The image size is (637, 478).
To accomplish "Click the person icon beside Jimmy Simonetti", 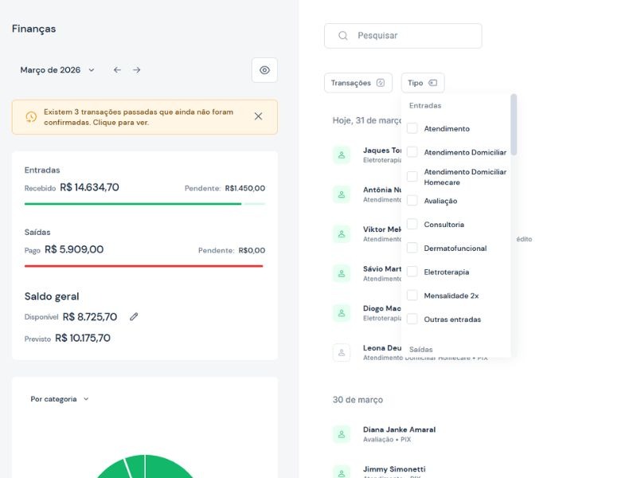I will [x=342, y=472].
